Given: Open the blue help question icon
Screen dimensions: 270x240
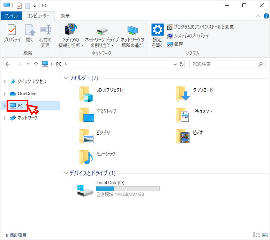Looking at the screenshot, I should point(266,16).
